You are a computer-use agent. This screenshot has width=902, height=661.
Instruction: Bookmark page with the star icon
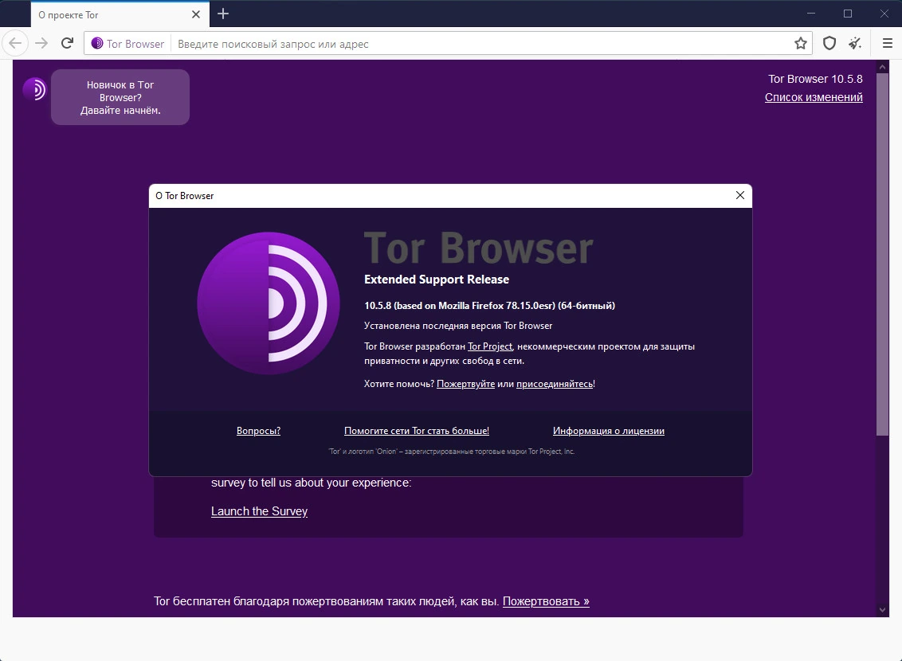point(800,43)
